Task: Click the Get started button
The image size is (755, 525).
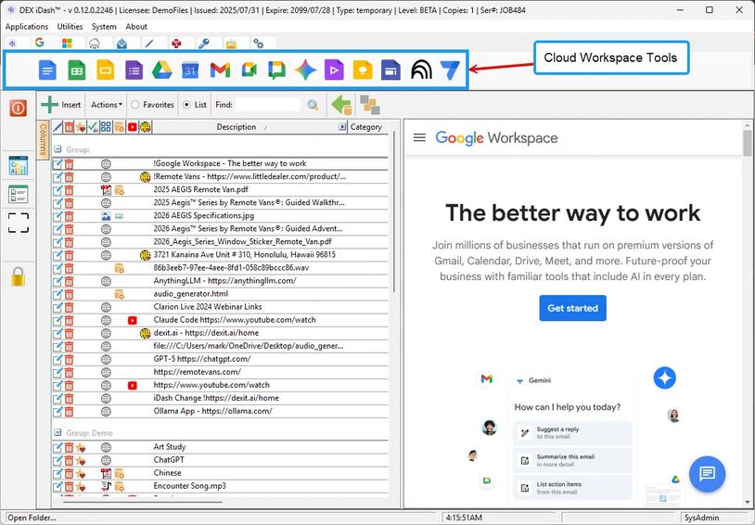Action: point(572,308)
